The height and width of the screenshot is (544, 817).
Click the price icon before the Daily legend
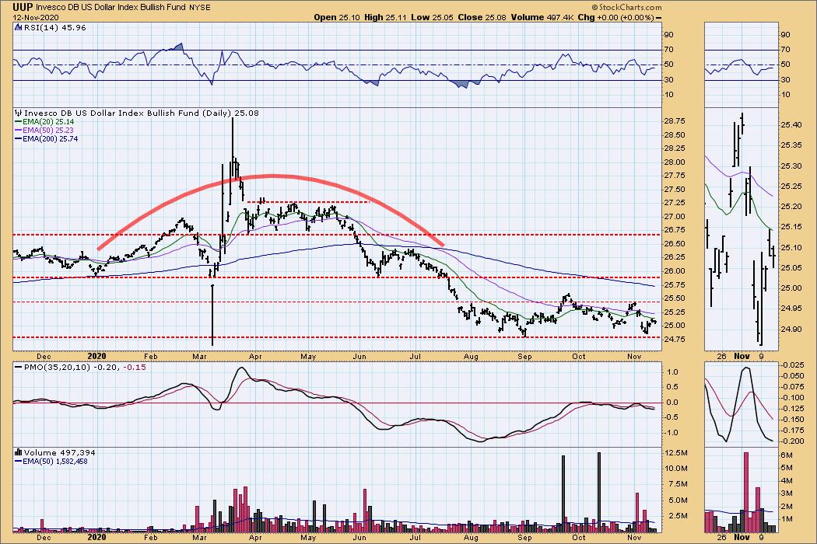19,113
